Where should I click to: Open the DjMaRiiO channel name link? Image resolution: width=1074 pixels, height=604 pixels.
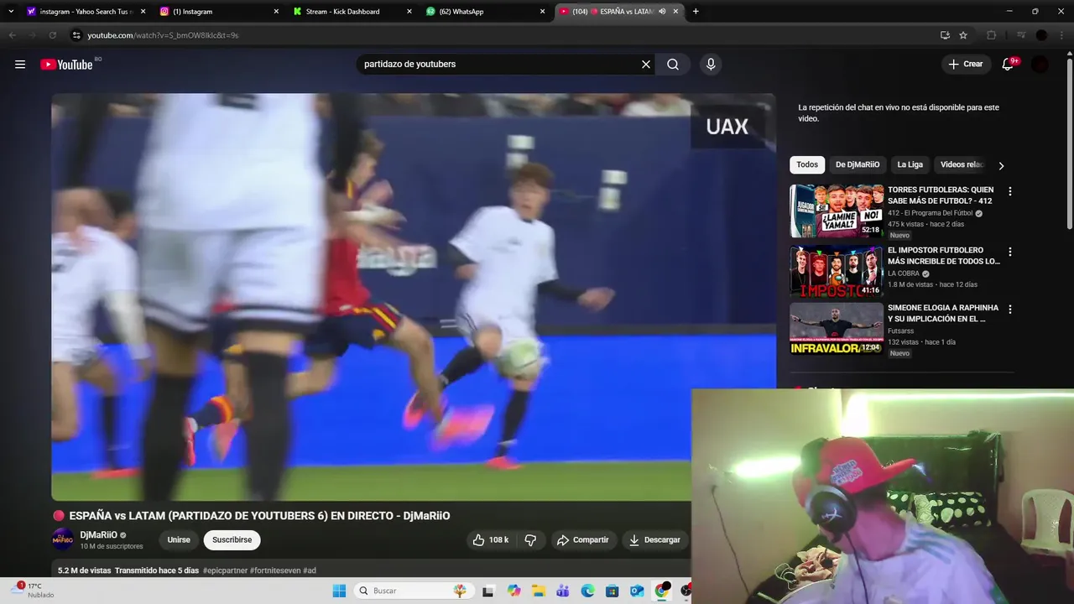[x=98, y=534]
